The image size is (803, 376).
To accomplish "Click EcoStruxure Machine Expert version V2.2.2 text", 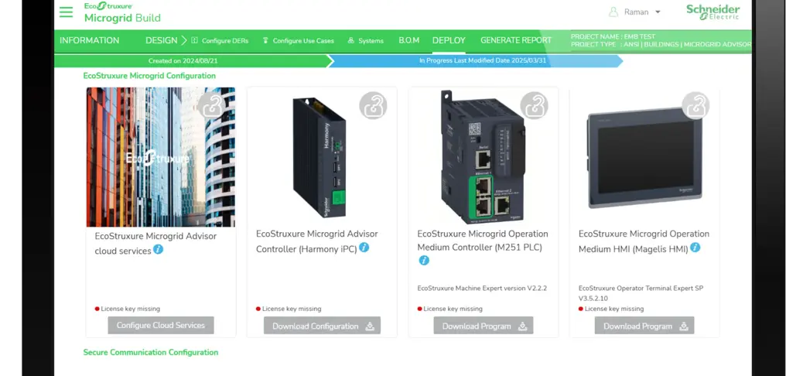I will pyautogui.click(x=482, y=289).
